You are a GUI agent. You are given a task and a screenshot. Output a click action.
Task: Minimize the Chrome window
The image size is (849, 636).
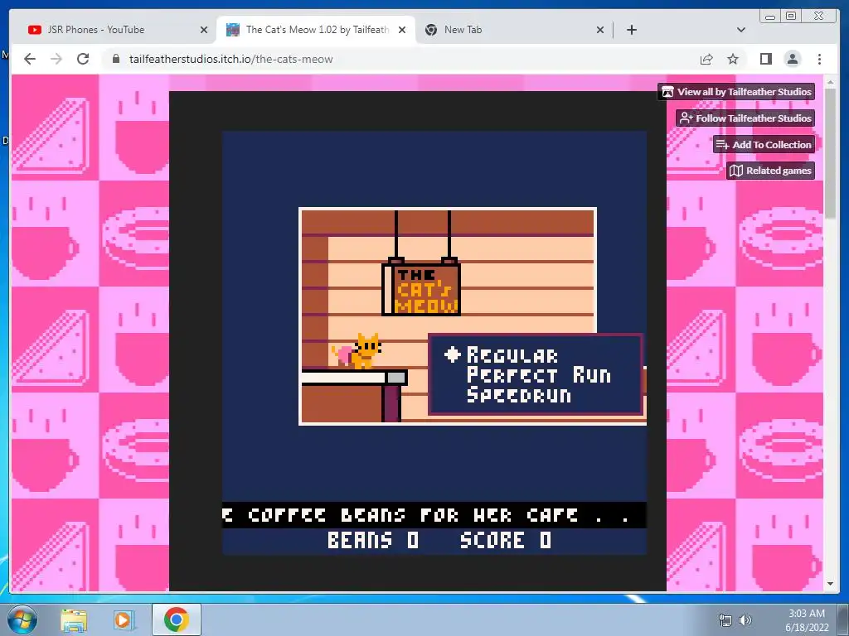pos(770,16)
